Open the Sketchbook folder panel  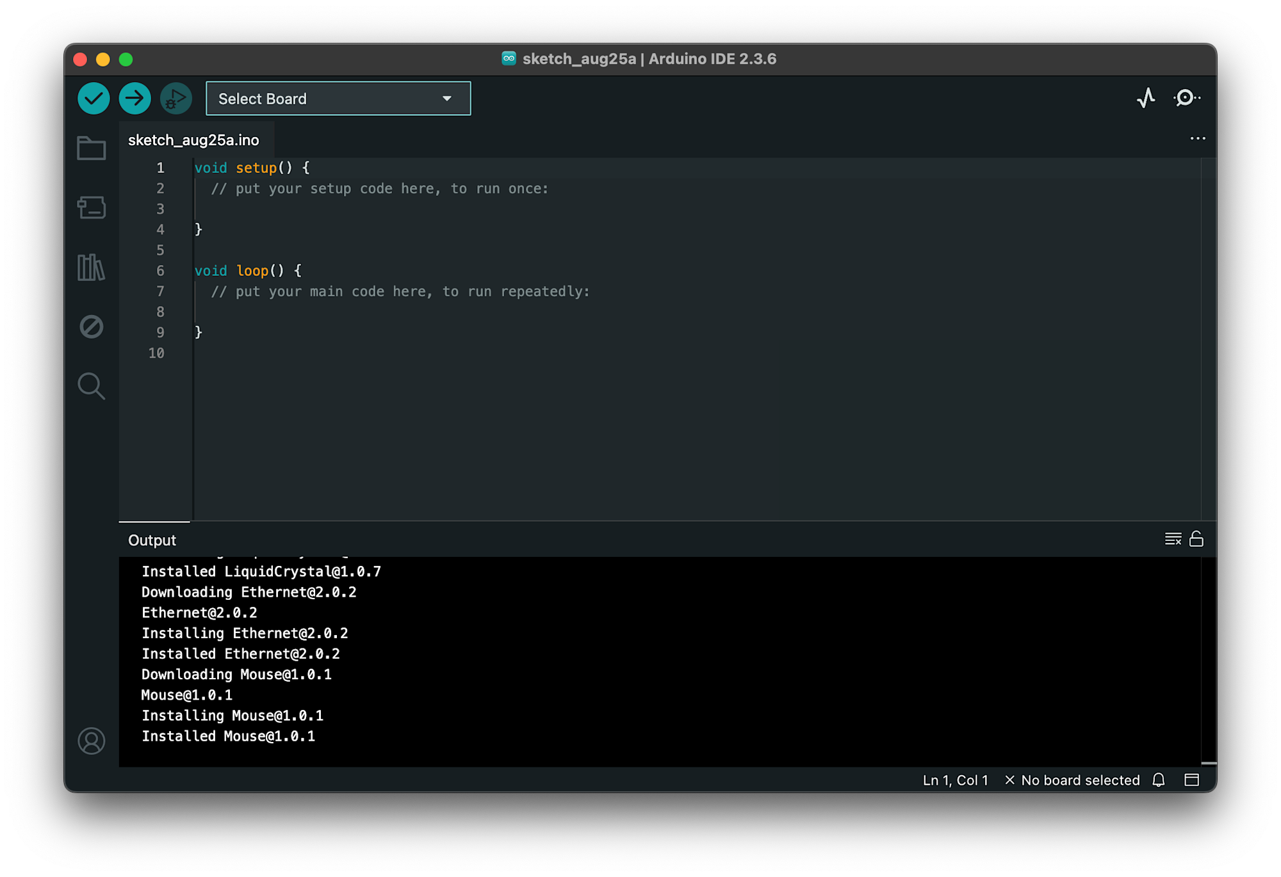[92, 149]
